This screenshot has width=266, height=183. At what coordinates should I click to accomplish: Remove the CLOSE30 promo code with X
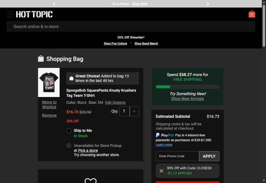pos(161,171)
